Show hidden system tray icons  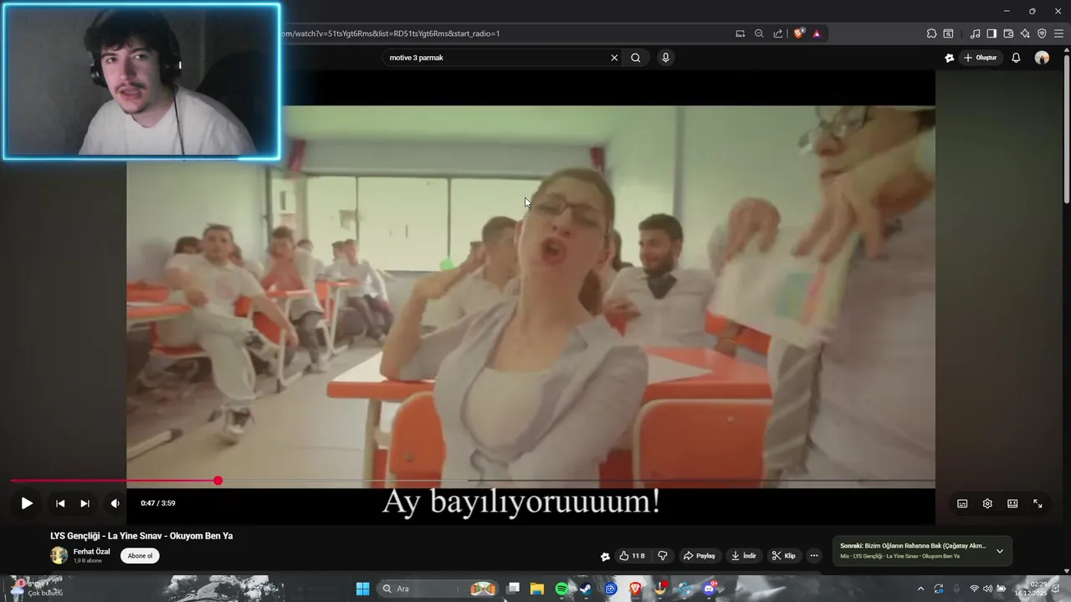click(x=921, y=589)
